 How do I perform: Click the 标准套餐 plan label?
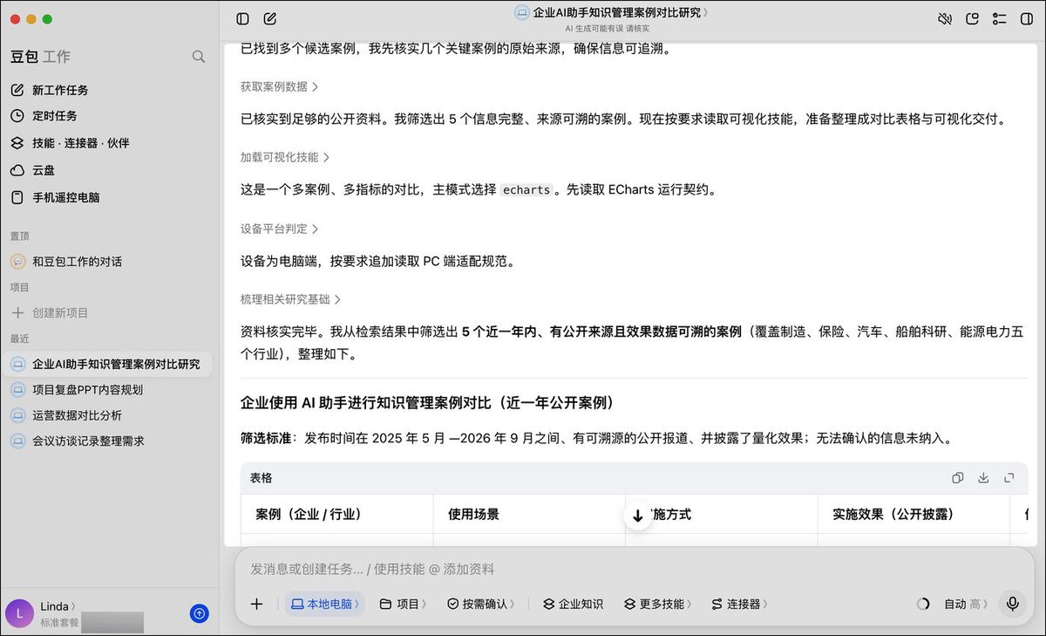point(59,623)
